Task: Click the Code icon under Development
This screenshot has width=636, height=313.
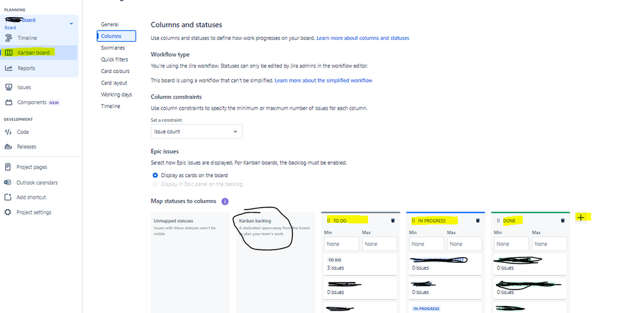Action: [x=8, y=132]
